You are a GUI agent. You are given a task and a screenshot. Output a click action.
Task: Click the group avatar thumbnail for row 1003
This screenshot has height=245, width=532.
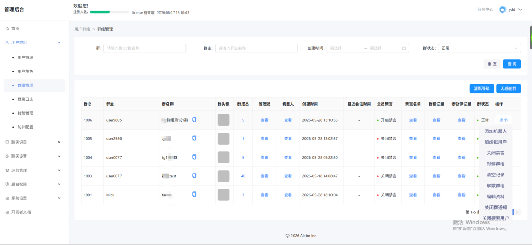(x=223, y=176)
